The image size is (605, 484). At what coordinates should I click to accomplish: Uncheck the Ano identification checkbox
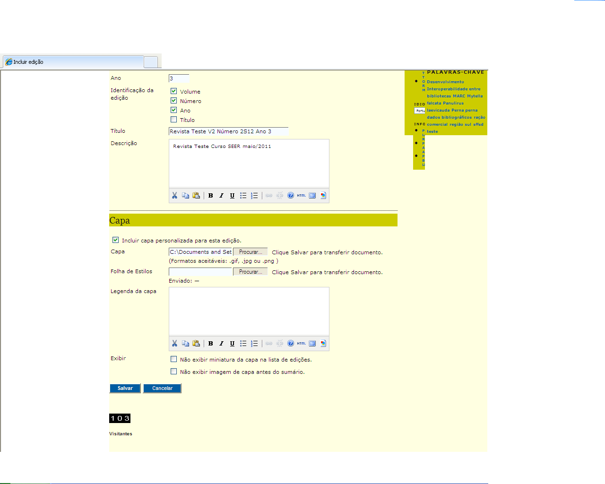(x=173, y=110)
